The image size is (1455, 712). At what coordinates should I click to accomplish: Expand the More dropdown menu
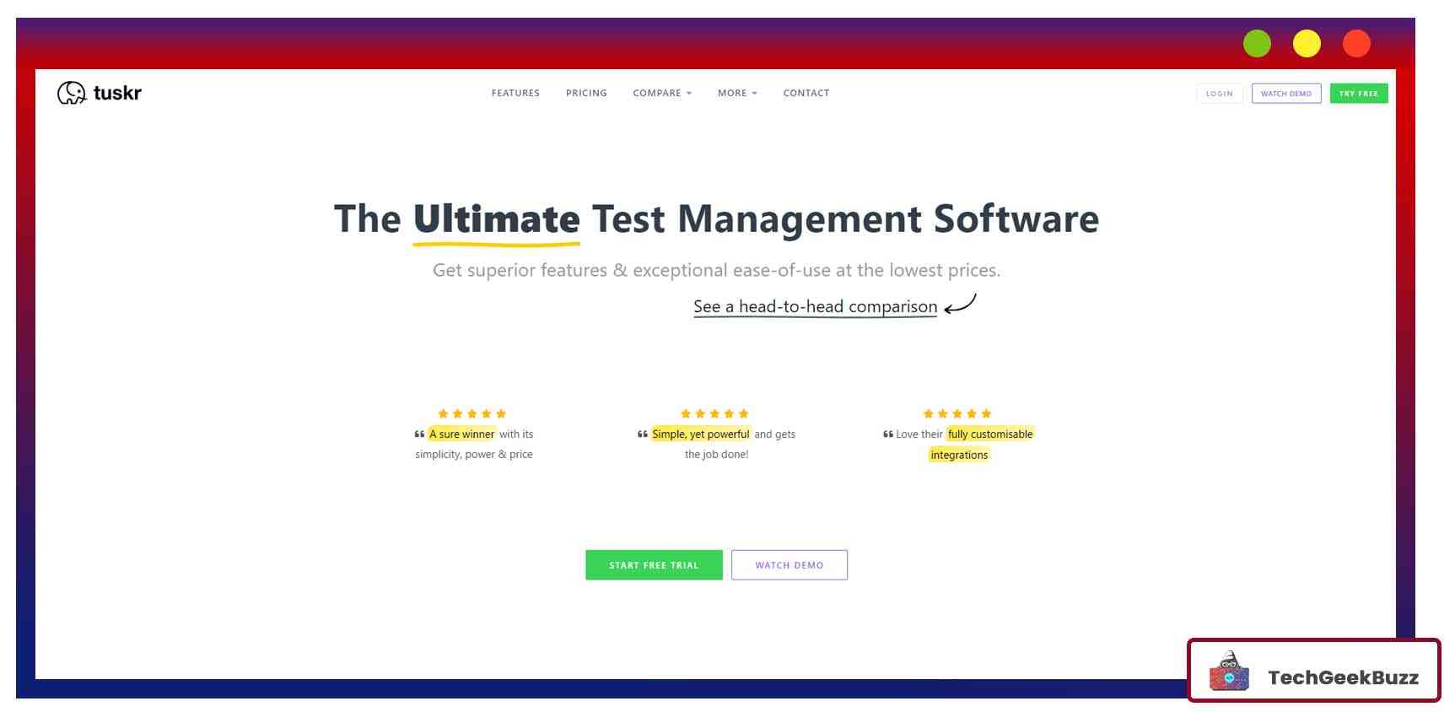tap(737, 93)
